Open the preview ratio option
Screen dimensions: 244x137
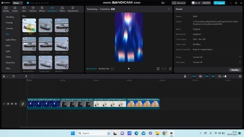[x=164, y=68]
